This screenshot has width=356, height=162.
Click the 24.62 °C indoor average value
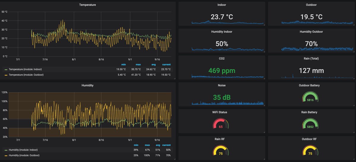tap(151, 69)
